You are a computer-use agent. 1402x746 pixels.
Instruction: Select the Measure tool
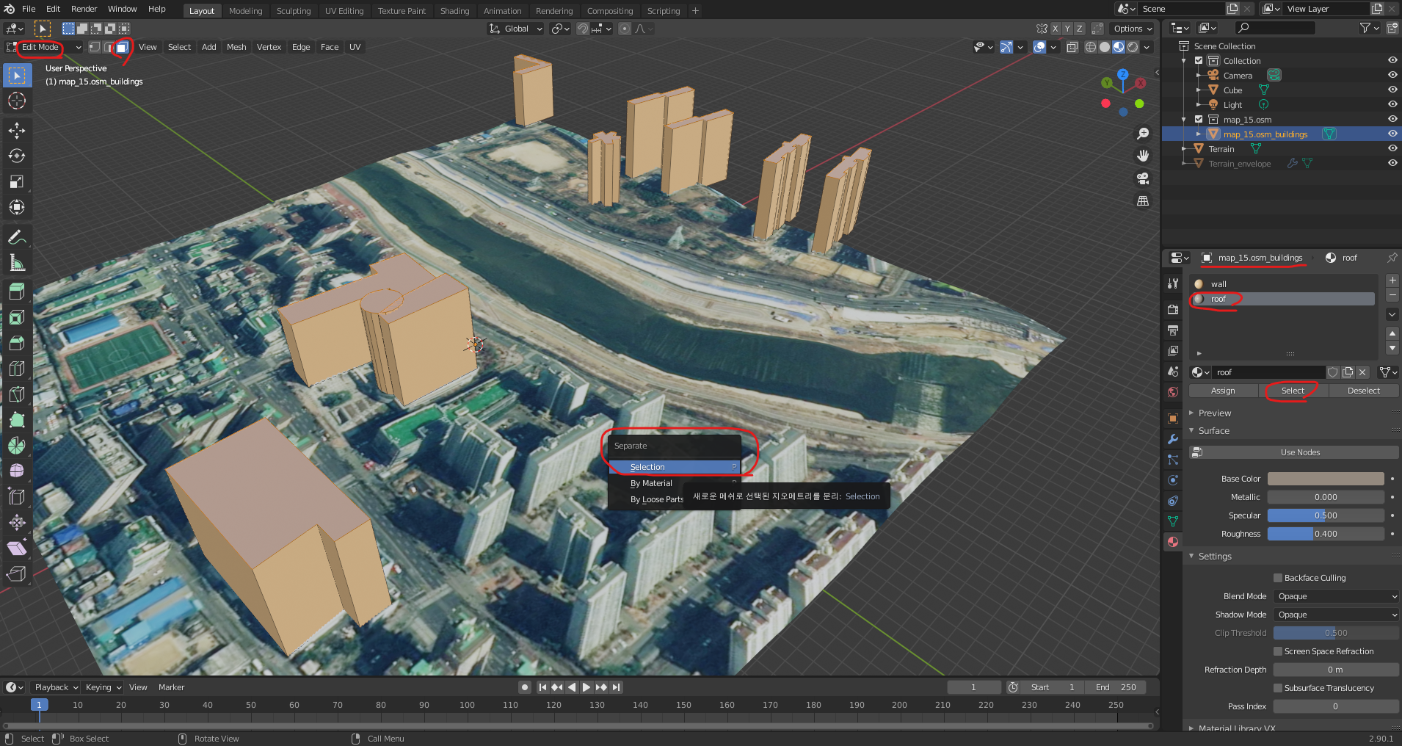[17, 263]
